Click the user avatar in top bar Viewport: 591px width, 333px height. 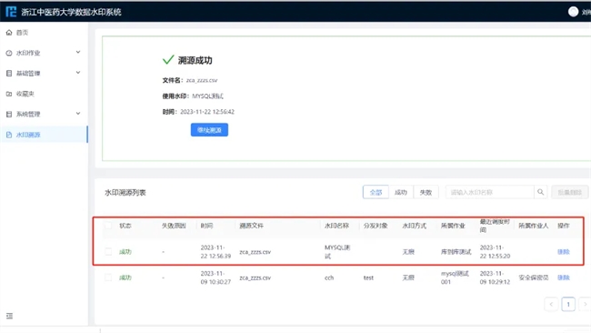(x=574, y=12)
